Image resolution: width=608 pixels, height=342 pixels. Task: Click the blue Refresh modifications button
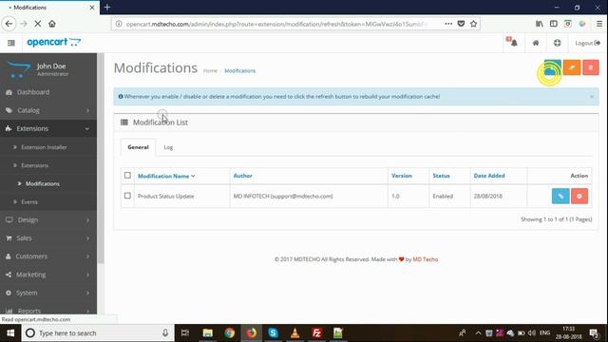(553, 67)
